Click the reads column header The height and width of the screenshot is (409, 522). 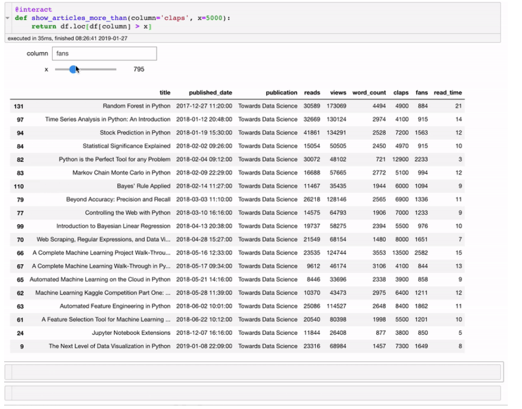[312, 92]
